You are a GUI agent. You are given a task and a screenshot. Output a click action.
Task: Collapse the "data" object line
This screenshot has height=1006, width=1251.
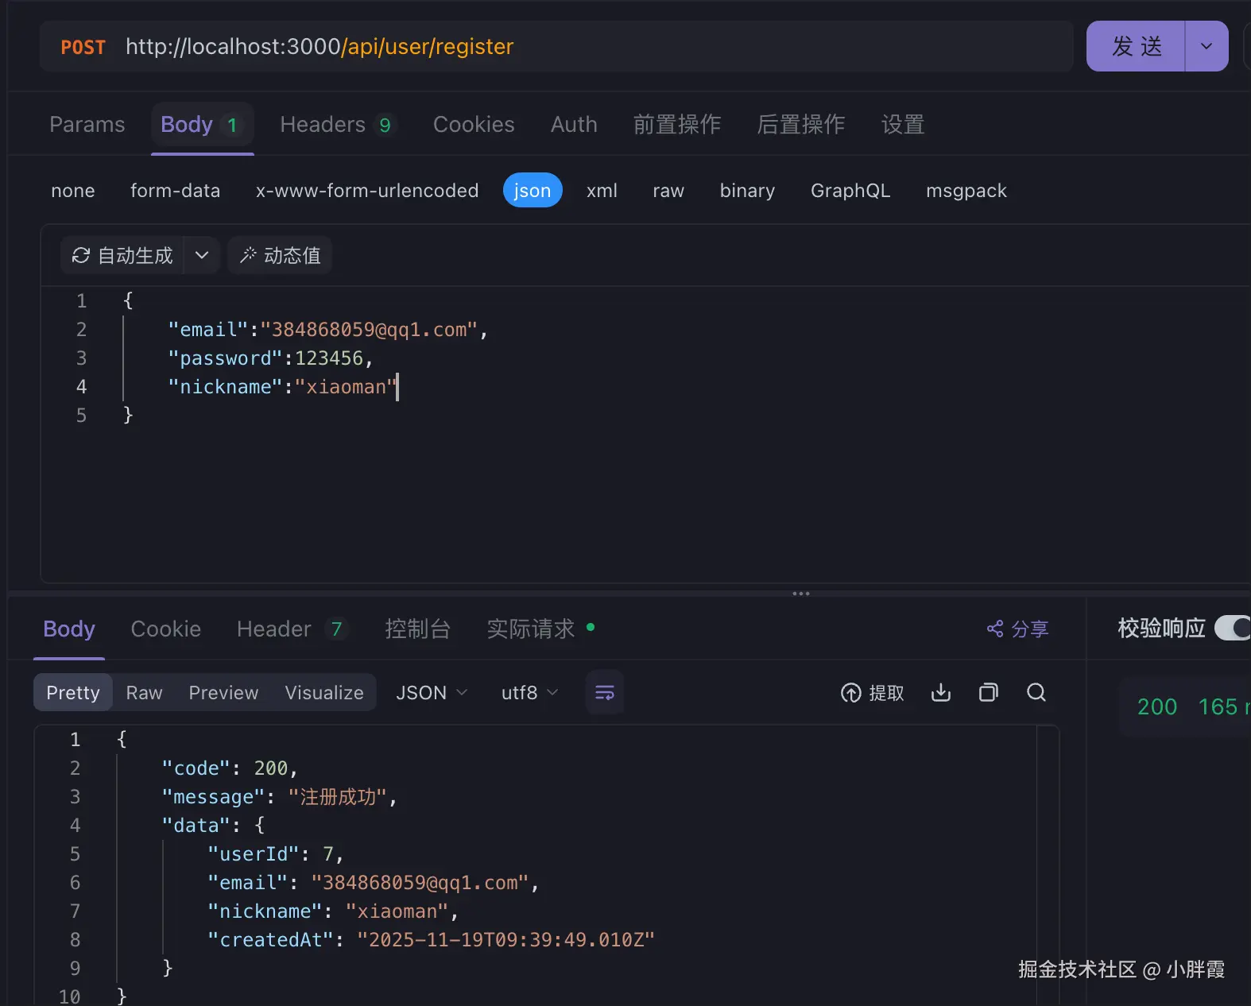pos(213,826)
